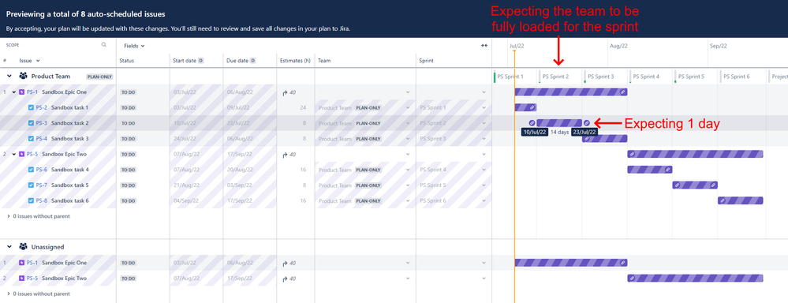Viewport: 788px width, 303px height.
Task: Click TO DO status of Sandbox task 3
Action: point(128,139)
